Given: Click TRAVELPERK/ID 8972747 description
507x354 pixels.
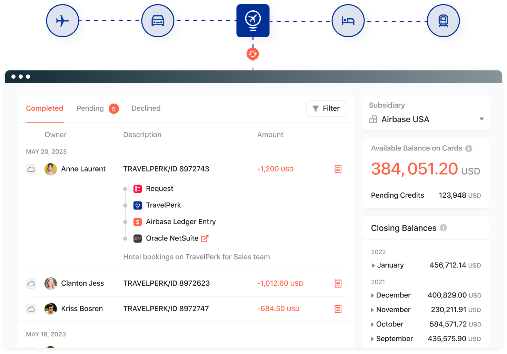Looking at the screenshot, I should click(x=166, y=308).
